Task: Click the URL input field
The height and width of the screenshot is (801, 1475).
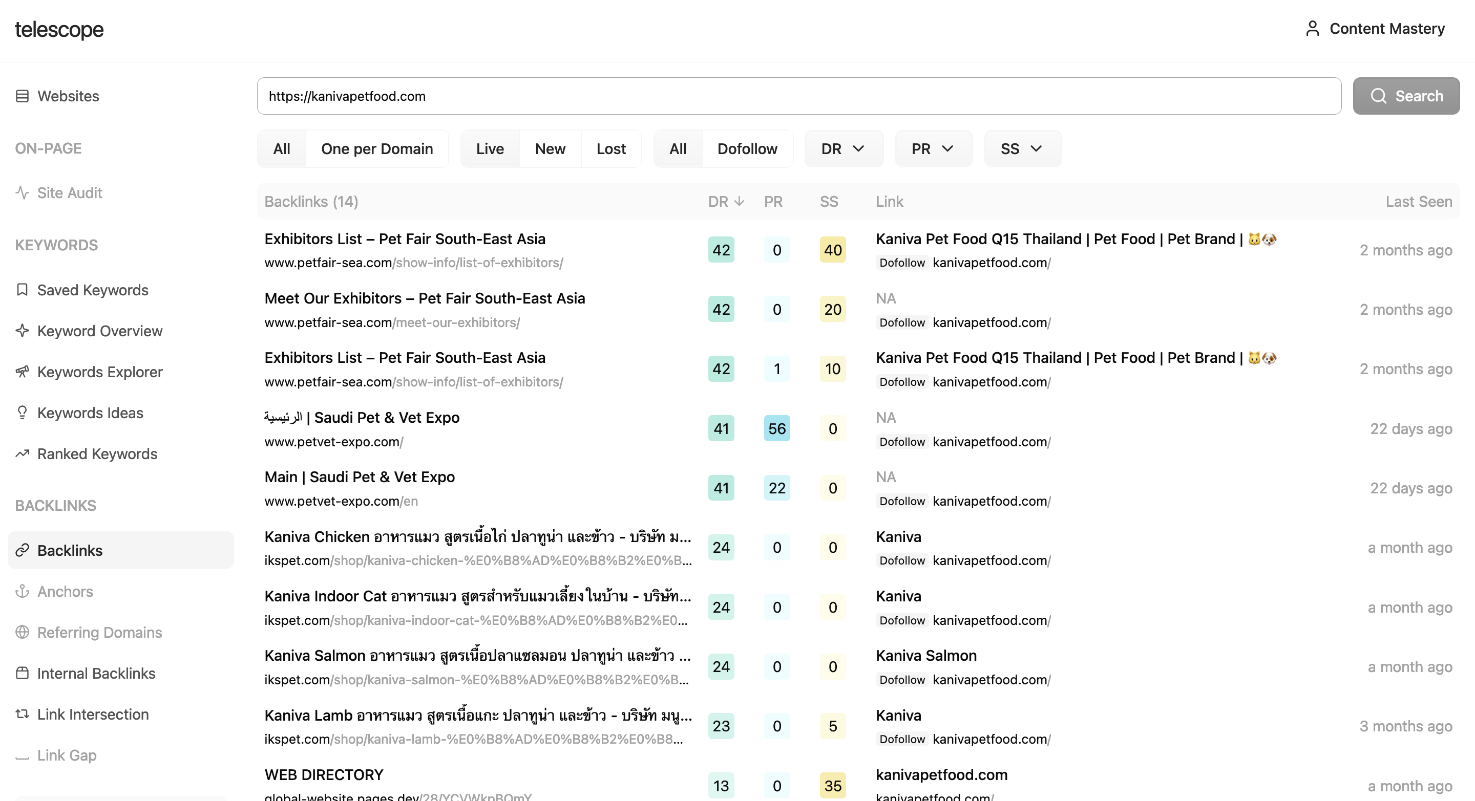Action: click(x=799, y=96)
